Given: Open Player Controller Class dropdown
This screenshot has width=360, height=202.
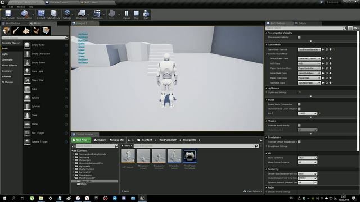Looking at the screenshot, I should [309, 68].
